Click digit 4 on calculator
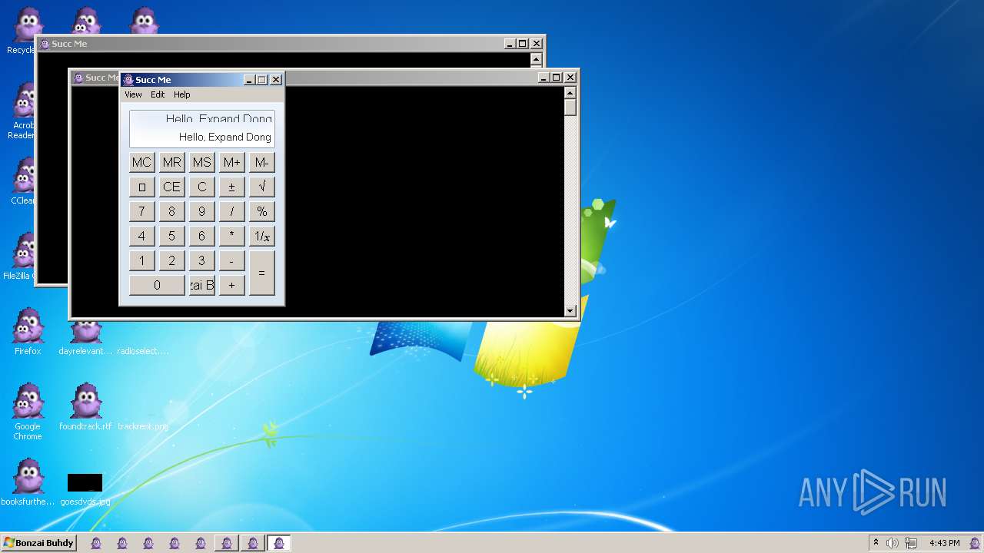This screenshot has height=553, width=984. point(141,236)
